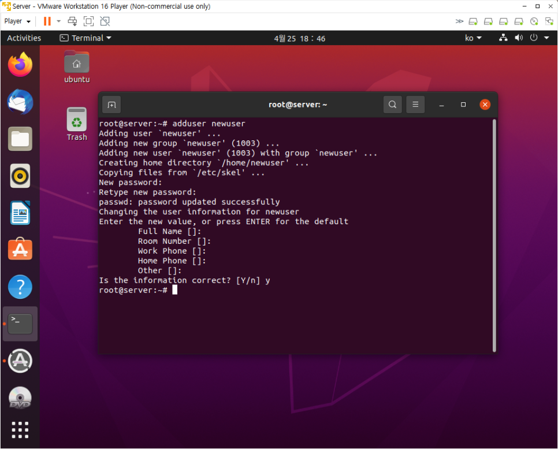Viewport: 558px width, 449px height.
Task: Click the Activities button
Action: tap(24, 38)
